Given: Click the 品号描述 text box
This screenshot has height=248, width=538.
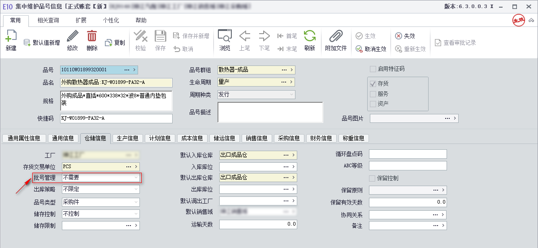Looking at the screenshot, I should (270, 112).
